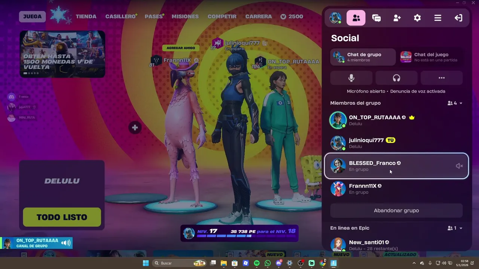Click the plus icon to invite a player
Image resolution: width=479 pixels, height=269 pixels.
click(x=135, y=128)
